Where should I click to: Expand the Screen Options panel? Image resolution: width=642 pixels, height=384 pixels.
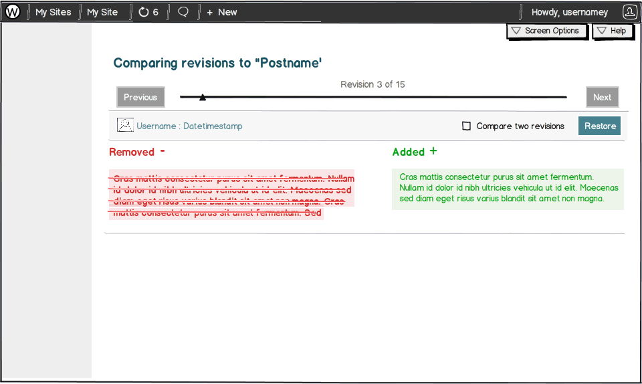pos(546,31)
